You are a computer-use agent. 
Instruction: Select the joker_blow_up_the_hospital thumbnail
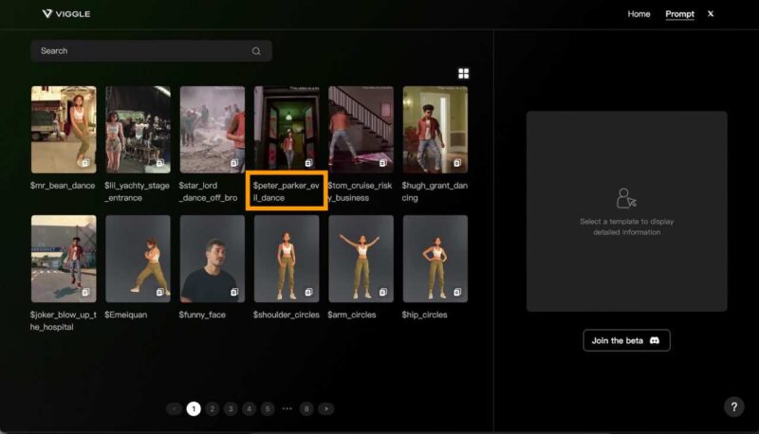click(x=64, y=259)
